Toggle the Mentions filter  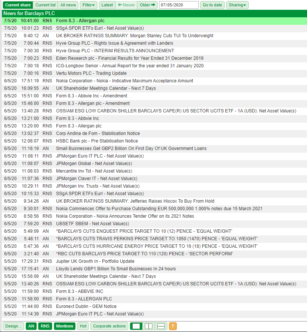point(65,326)
